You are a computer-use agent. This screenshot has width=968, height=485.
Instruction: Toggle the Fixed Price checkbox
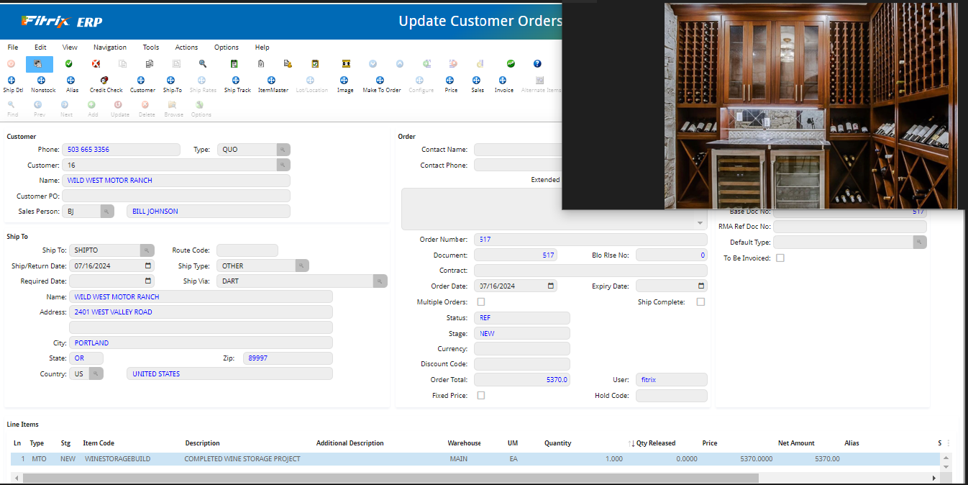click(481, 394)
